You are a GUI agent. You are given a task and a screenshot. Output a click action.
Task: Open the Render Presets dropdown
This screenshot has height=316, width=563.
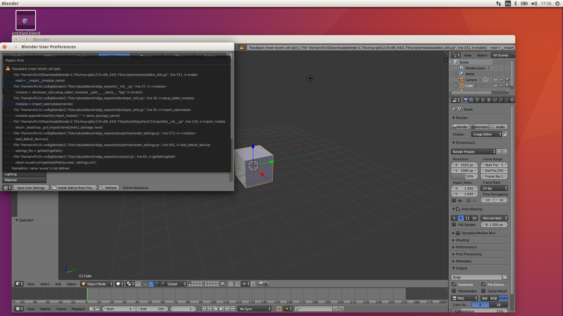coord(473,152)
